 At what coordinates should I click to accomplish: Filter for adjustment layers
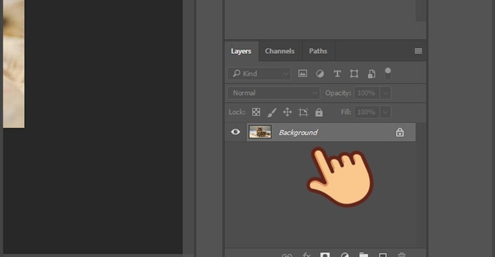(x=320, y=74)
